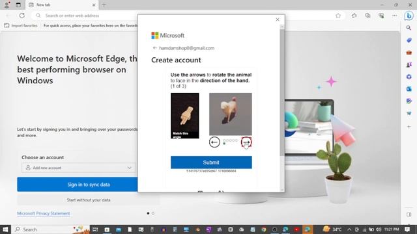Image resolution: width=417 pixels, height=234 pixels.
Task: Show hidden system tray icons
Action: [x=349, y=229]
